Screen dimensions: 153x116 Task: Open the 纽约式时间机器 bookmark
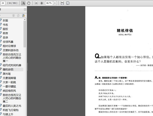(12, 65)
